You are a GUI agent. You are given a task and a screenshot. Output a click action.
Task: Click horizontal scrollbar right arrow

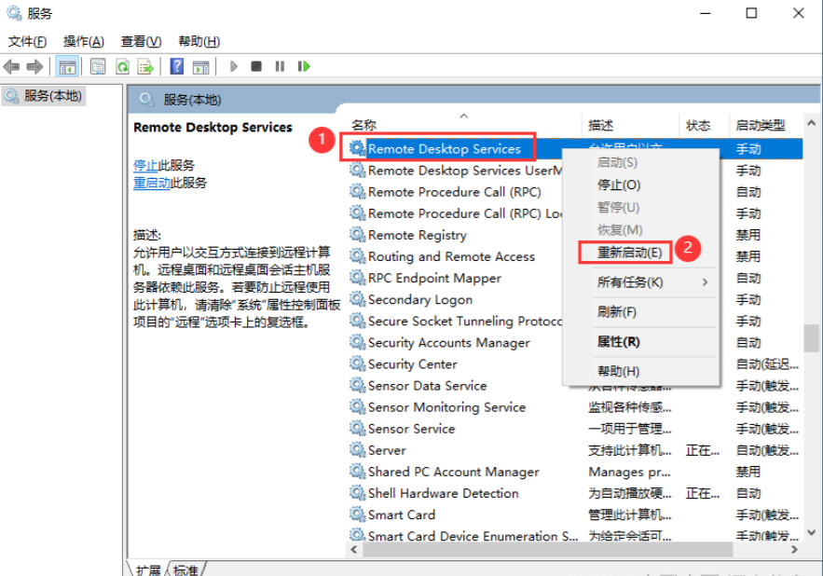click(795, 550)
